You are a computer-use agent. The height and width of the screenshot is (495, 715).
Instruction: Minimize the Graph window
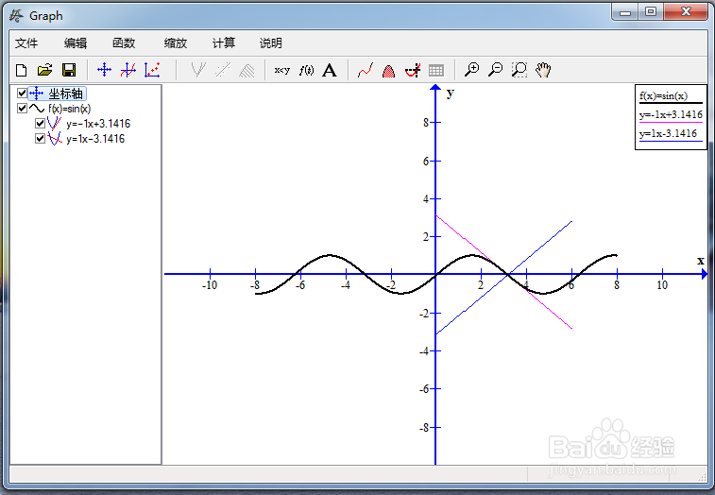coord(625,12)
